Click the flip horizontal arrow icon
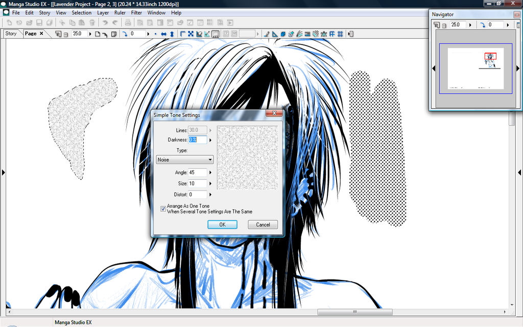Screen dimensions: 523x327 164,34
